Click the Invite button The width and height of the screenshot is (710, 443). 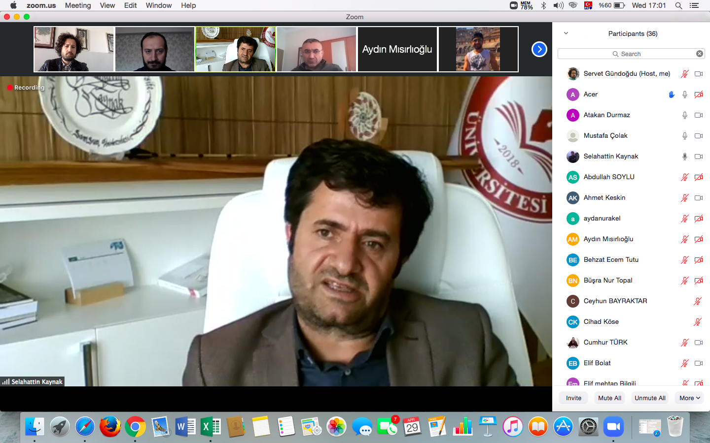(573, 398)
